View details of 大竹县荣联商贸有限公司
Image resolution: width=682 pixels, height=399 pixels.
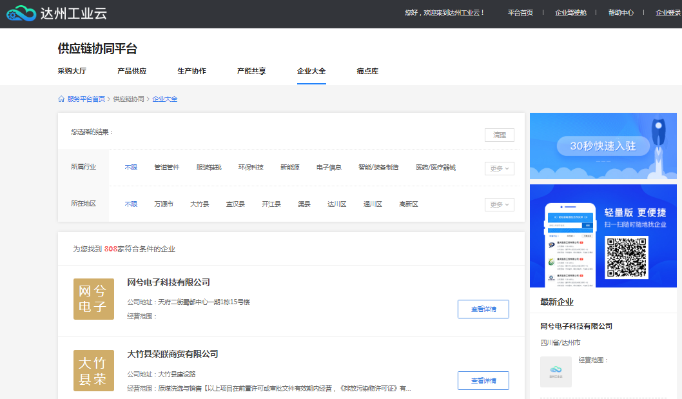click(x=483, y=380)
